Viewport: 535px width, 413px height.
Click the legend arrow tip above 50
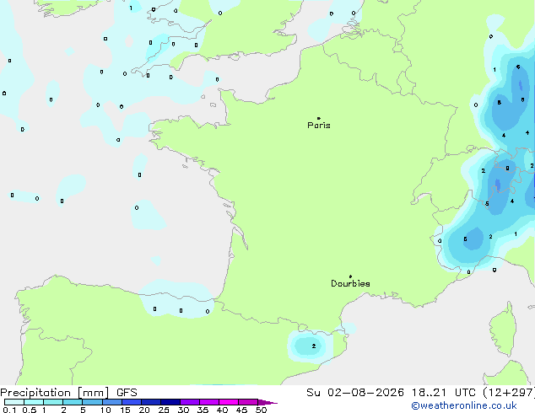coord(267,402)
